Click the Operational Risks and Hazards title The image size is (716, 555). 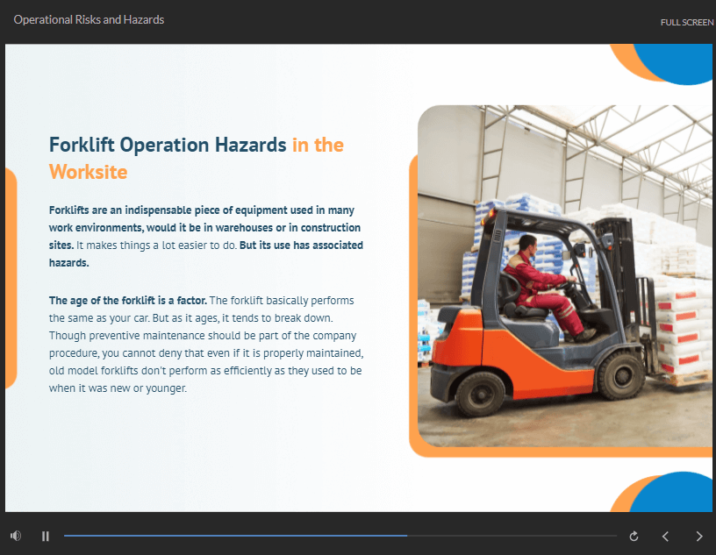89,19
